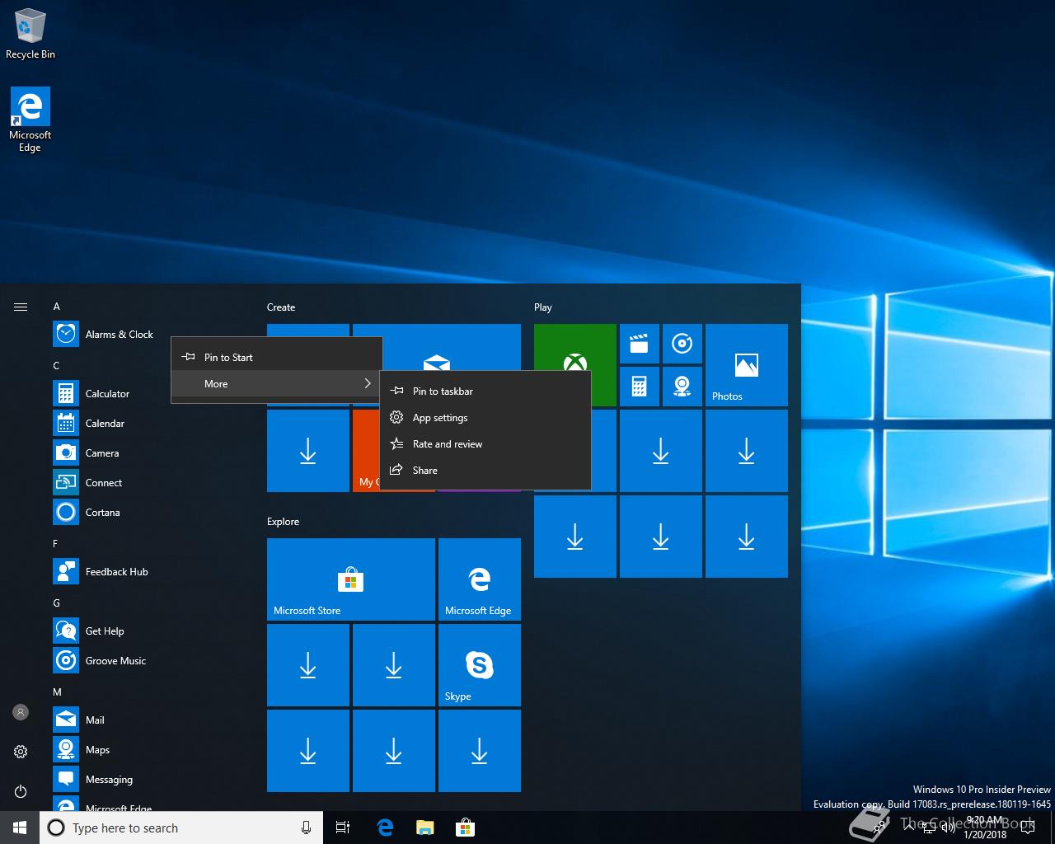Open Task View on the taskbar
The width and height of the screenshot is (1055, 844).
pos(343,828)
